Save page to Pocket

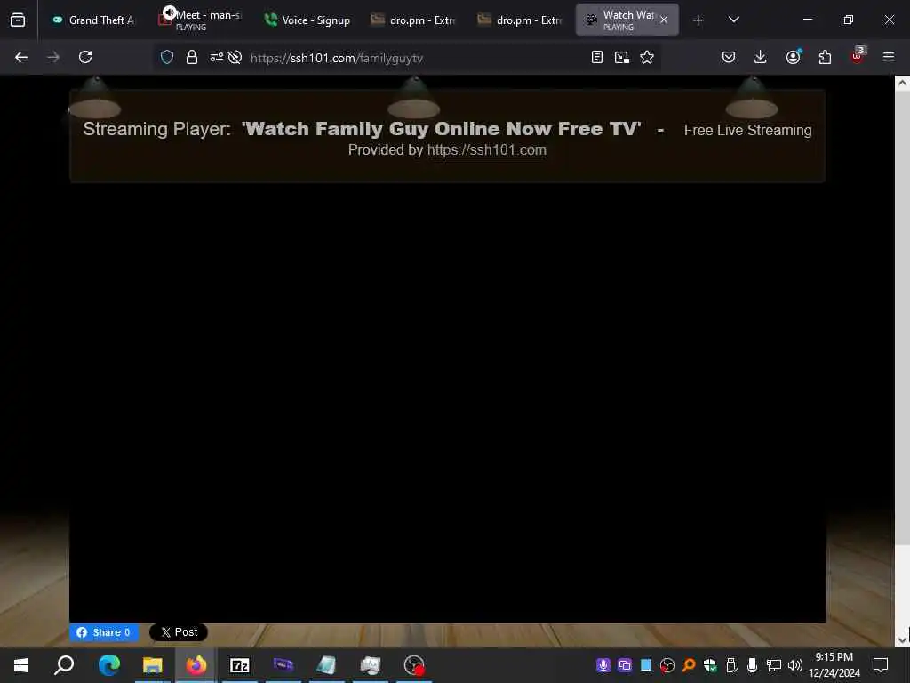[x=729, y=58]
